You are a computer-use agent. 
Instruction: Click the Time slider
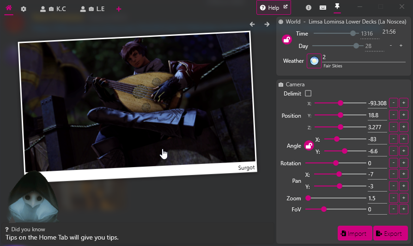click(x=336, y=33)
